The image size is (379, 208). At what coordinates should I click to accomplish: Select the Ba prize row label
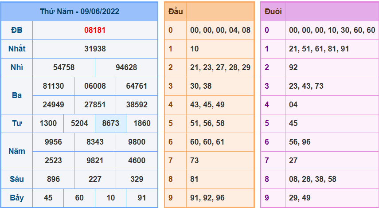(x=17, y=95)
